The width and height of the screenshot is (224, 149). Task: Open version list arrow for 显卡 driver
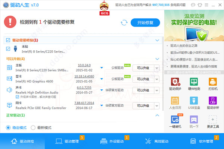tap(102, 79)
